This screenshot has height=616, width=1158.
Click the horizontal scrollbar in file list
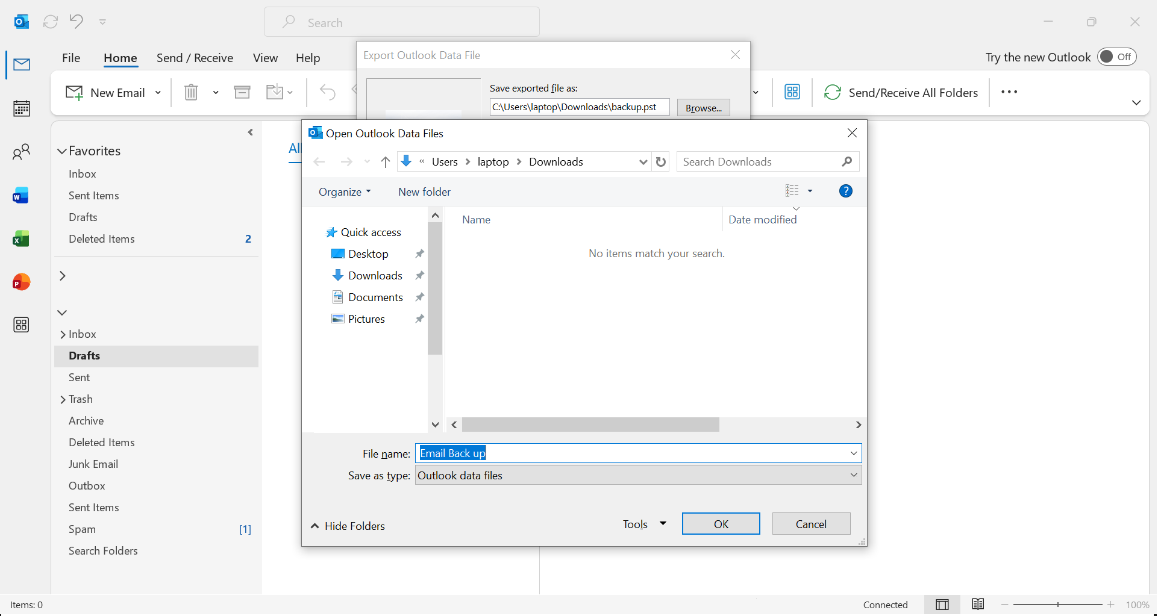(x=590, y=425)
